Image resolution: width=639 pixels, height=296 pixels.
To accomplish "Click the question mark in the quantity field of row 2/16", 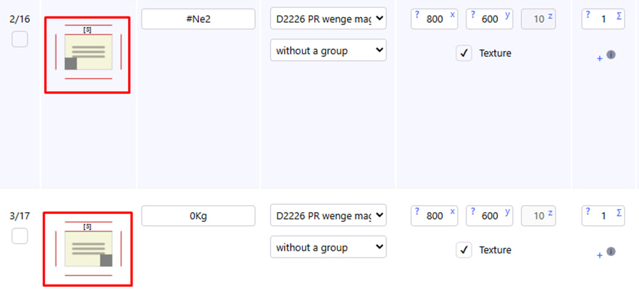I will (587, 14).
